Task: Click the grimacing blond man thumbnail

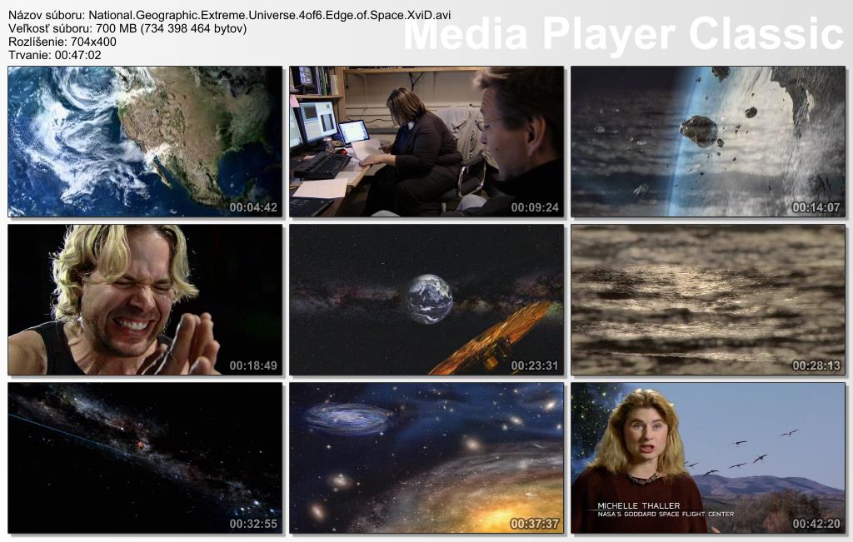Action: coord(145,300)
